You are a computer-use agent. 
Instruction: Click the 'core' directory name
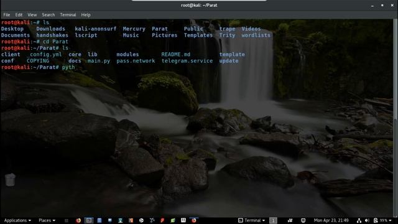75,54
